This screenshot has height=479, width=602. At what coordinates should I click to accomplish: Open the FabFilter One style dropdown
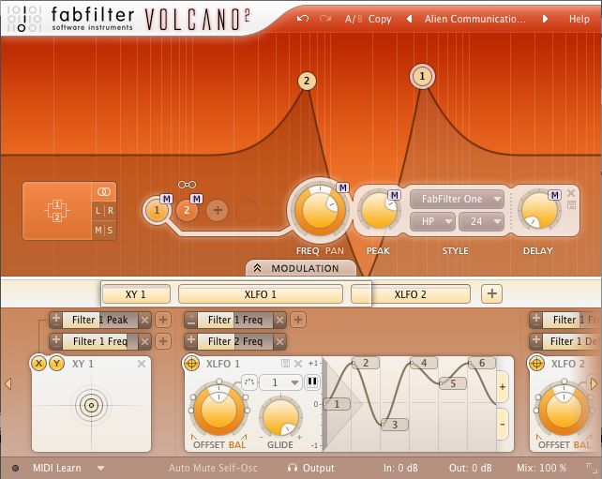click(x=457, y=200)
